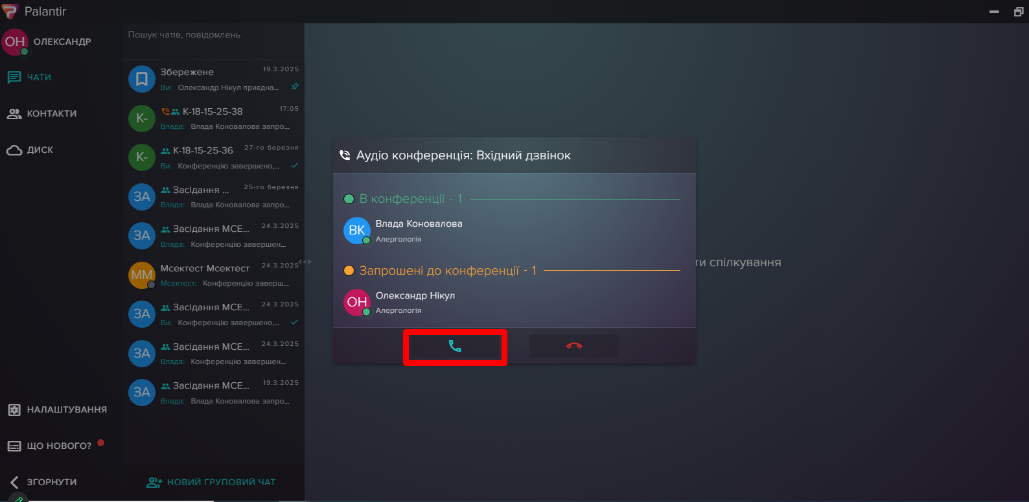The height and width of the screenshot is (502, 1029).
Task: Collapse the sidebar with Згорнути
Action: coord(51,482)
